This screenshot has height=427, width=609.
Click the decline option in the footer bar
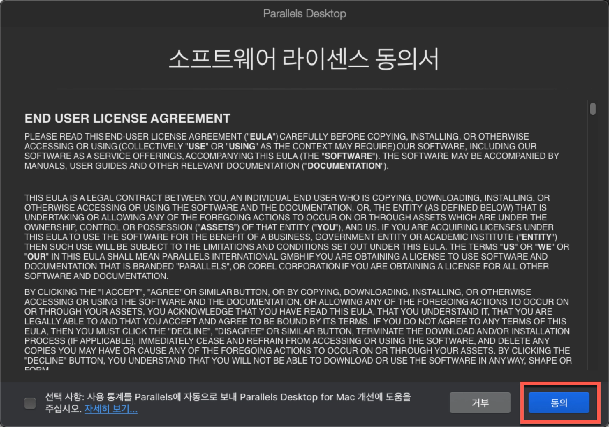point(481,402)
